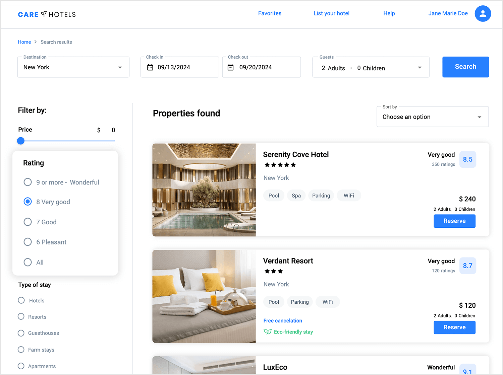The width and height of the screenshot is (503, 375).
Task: Open the user profile avatar icon
Action: click(x=483, y=13)
